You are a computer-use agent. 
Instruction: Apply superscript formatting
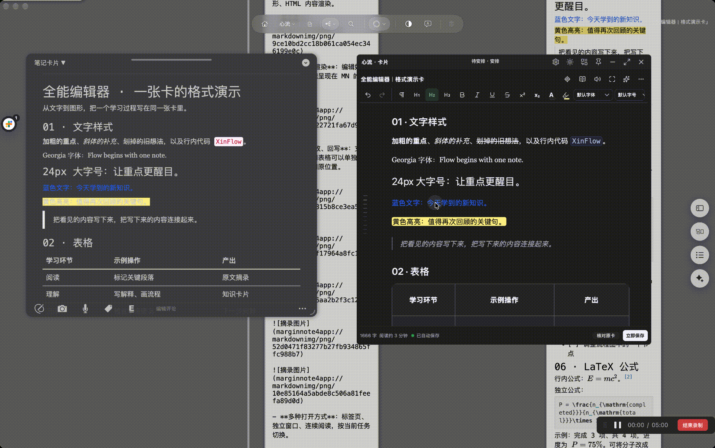(x=522, y=95)
